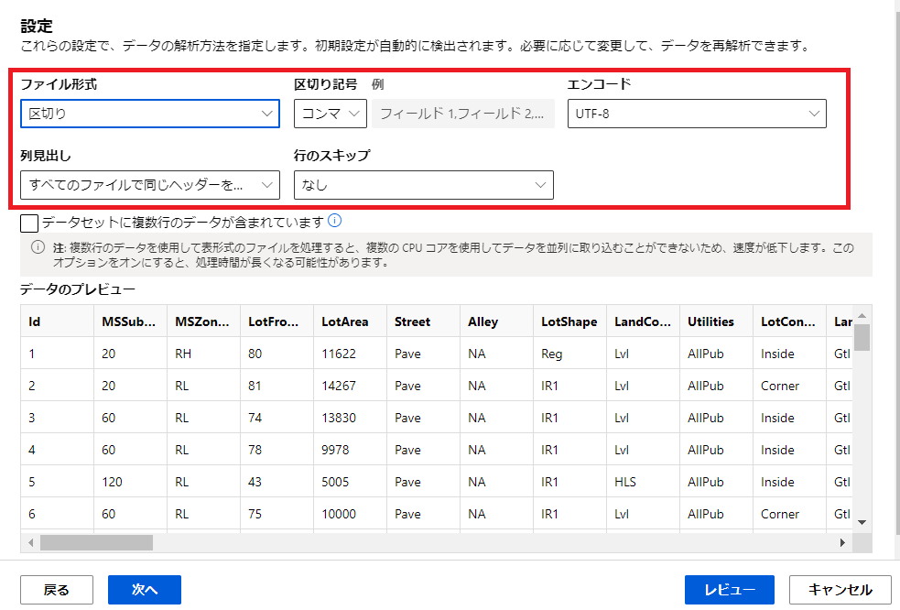900x610 pixels.
Task: Click the MSSub... column header
Action: [130, 321]
